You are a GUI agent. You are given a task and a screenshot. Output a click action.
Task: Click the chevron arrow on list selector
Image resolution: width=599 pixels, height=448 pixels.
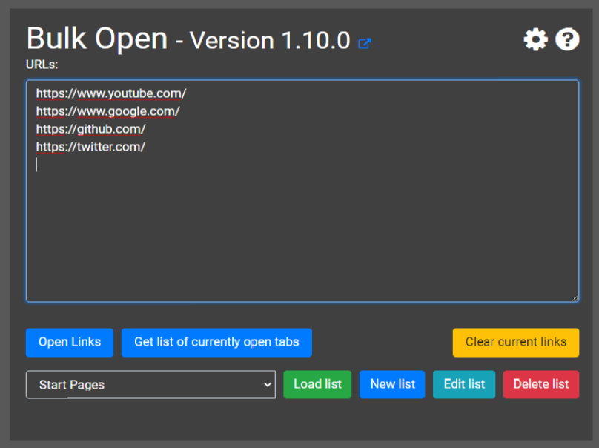tap(268, 384)
